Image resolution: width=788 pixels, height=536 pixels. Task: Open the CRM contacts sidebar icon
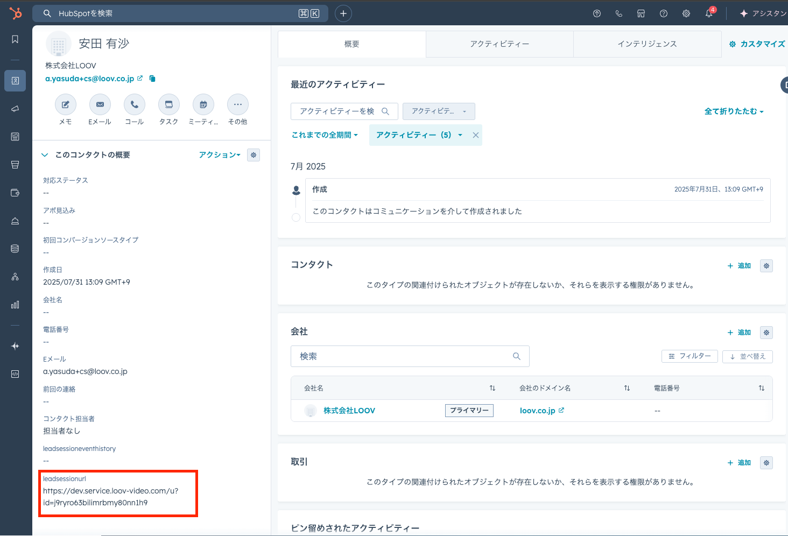[15, 81]
